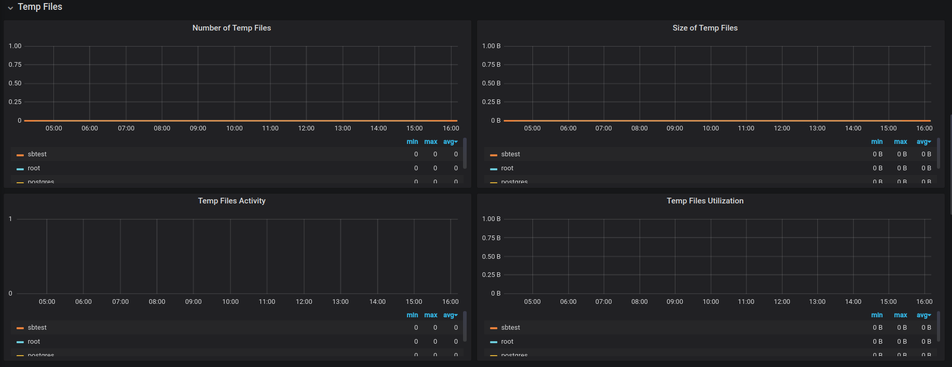The height and width of the screenshot is (367, 952).
Task: Click root color dash in Temp Files Utilization legend
Action: (x=494, y=342)
